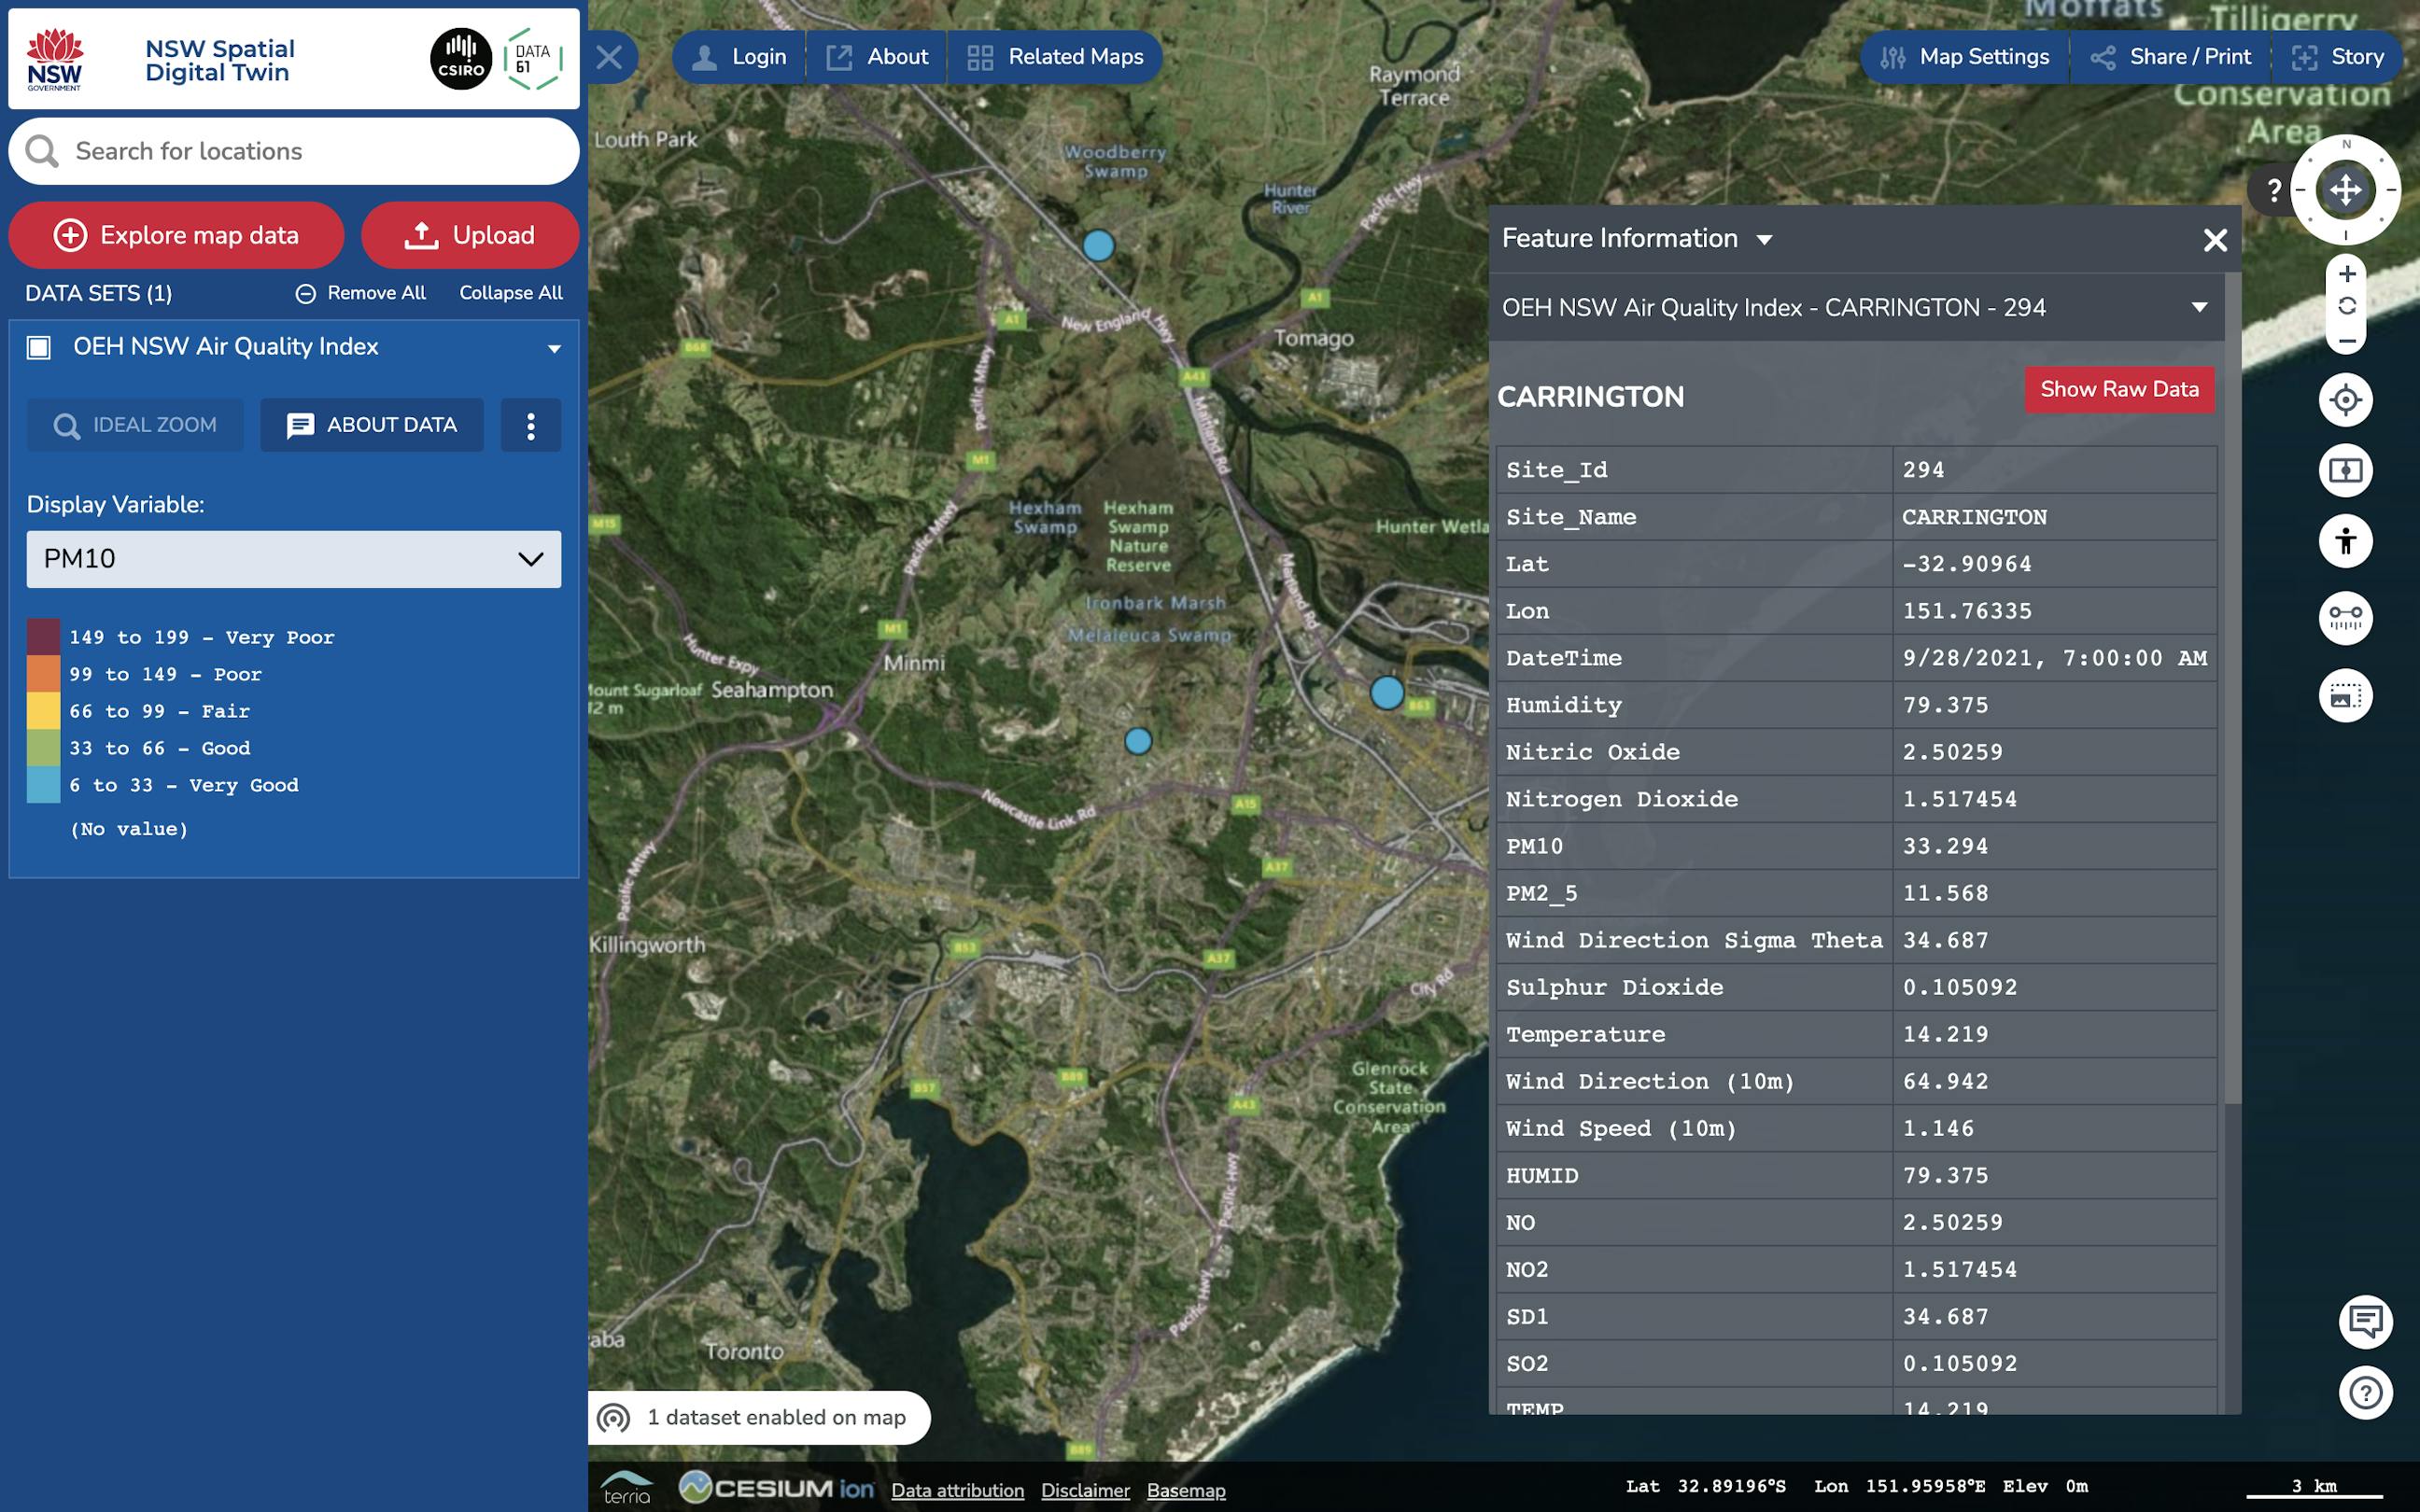The height and width of the screenshot is (1512, 2420).
Task: Open the Related Maps menu
Action: 1054,56
